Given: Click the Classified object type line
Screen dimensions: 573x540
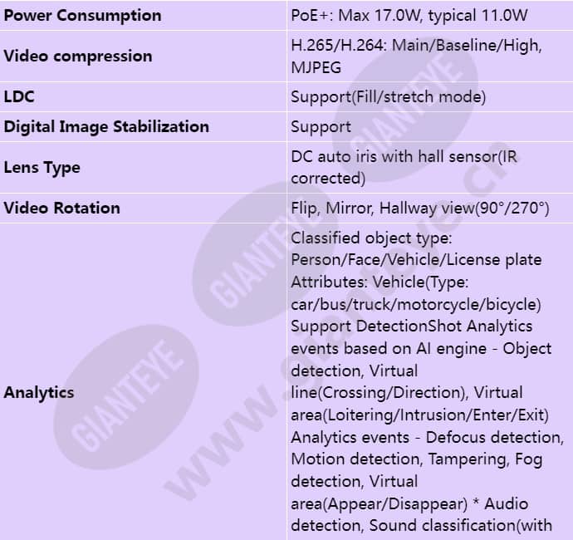Looking at the screenshot, I should pyautogui.click(x=371, y=238).
